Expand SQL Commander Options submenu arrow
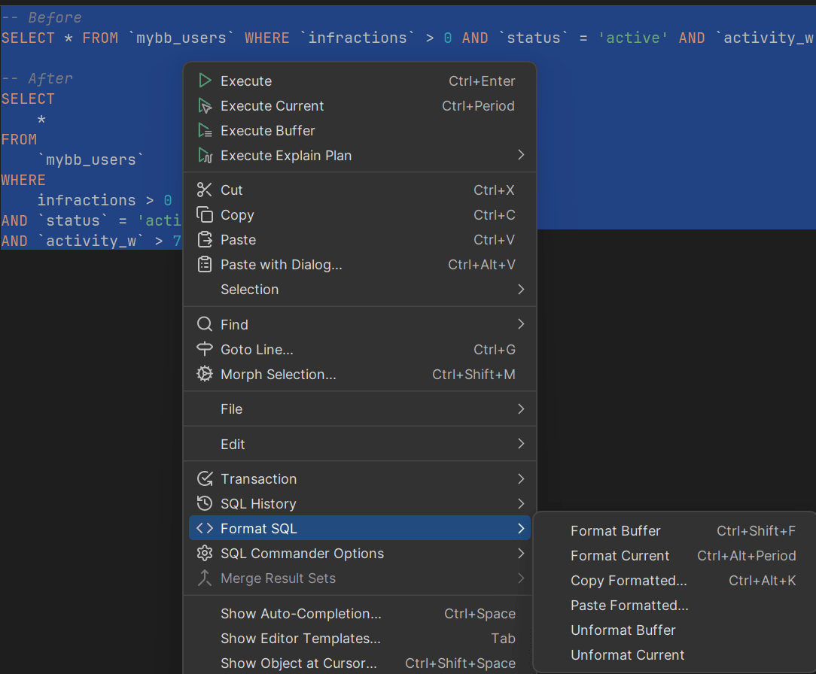This screenshot has height=674, width=816. [521, 554]
